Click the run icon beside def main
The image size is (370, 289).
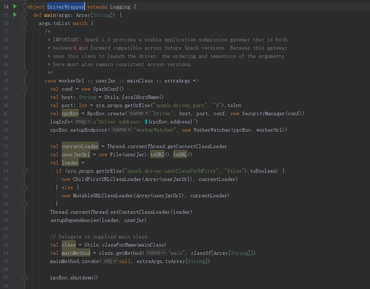click(x=15, y=15)
